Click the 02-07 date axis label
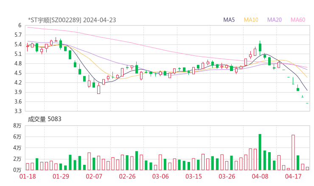Viewport: 314px width, 186px height. tap(94, 176)
